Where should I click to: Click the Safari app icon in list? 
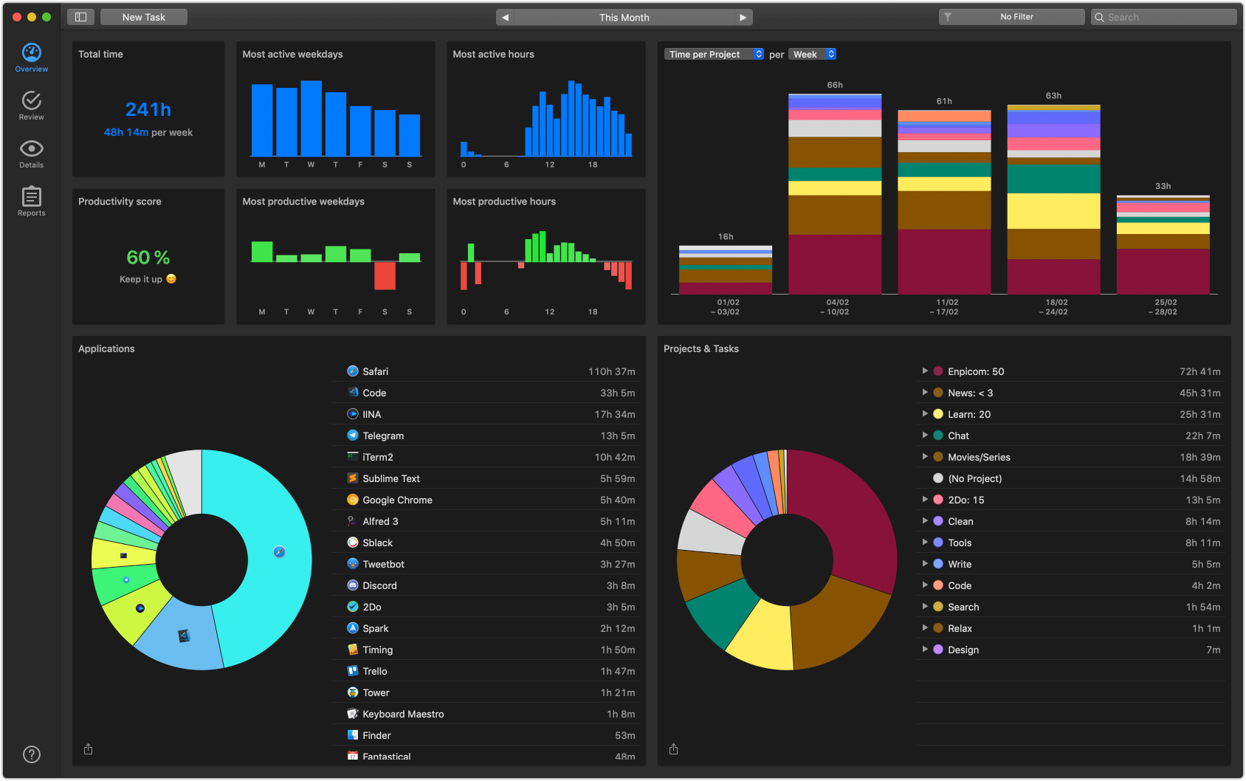(x=353, y=371)
